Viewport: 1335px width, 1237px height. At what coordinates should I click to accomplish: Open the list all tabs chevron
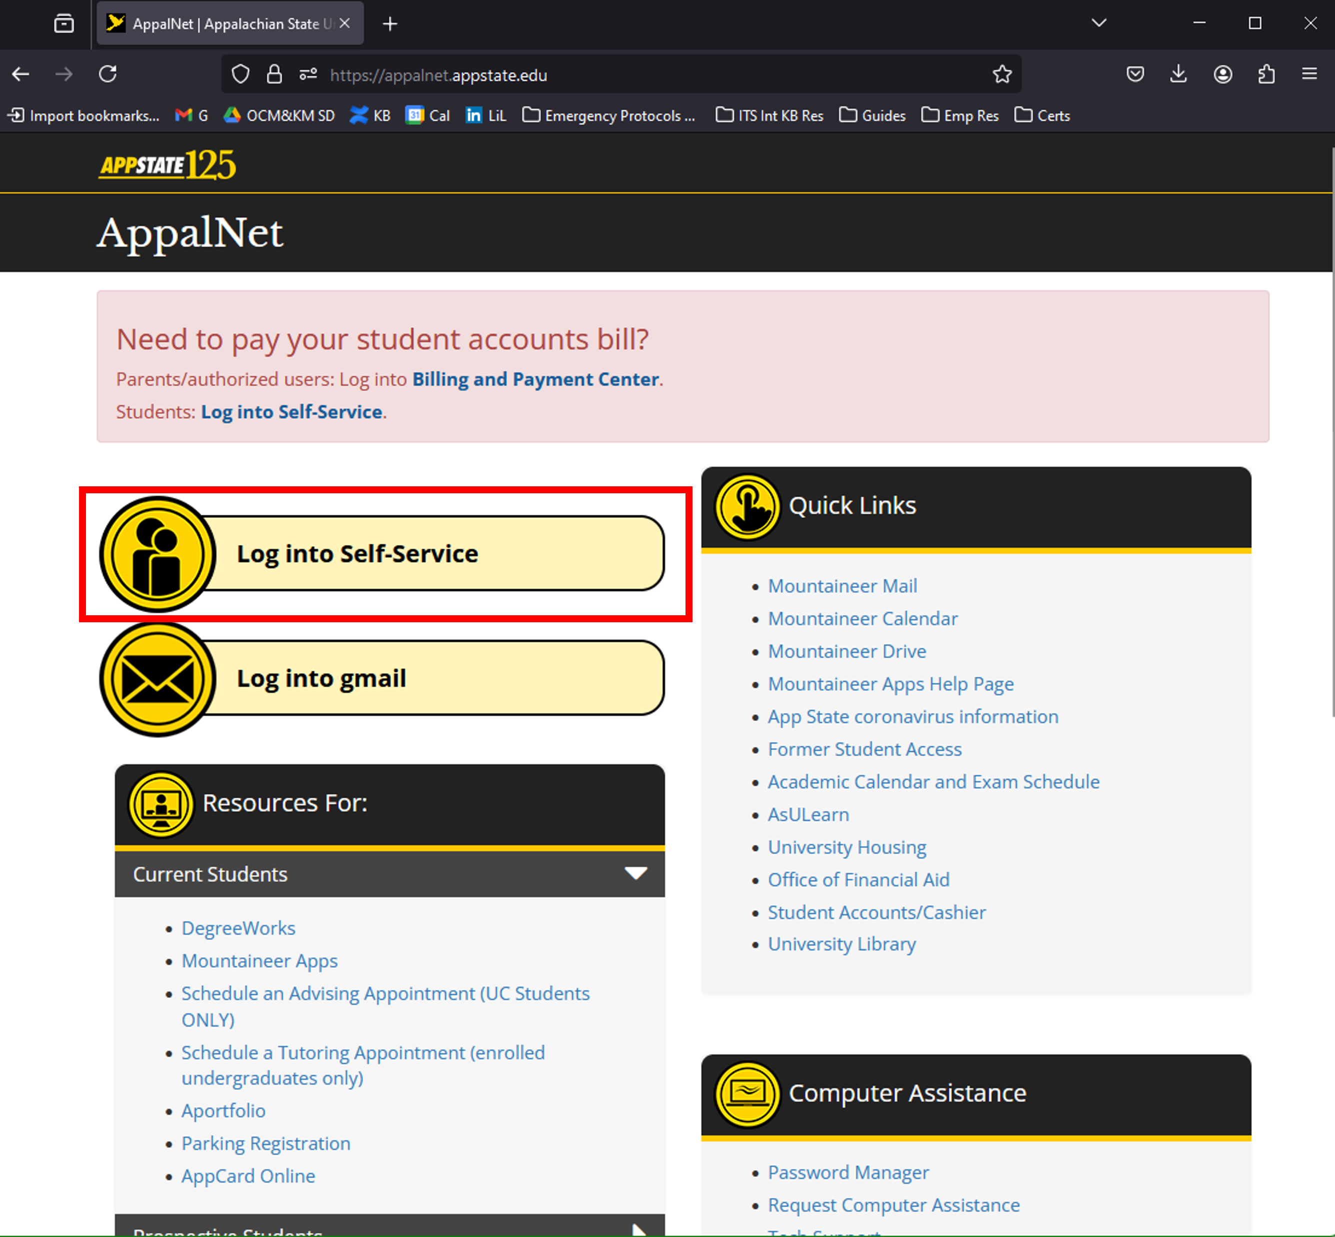coord(1098,23)
